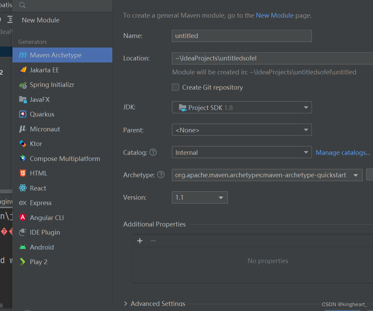Expand the Advanced Settings section
Screen dimensions: 373x311
(126, 304)
